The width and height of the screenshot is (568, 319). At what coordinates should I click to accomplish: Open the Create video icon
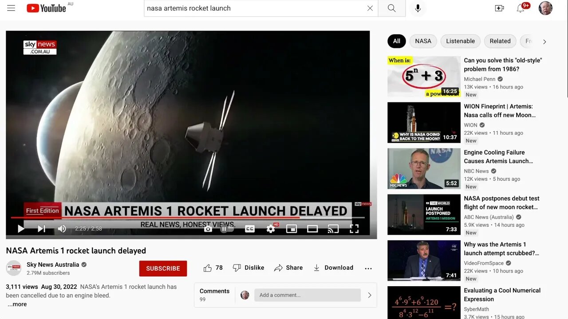click(499, 8)
